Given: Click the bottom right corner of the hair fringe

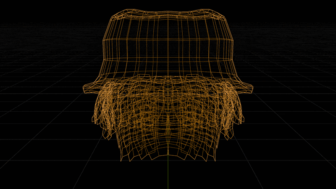Looking at the screenshot, I should click(x=215, y=160).
